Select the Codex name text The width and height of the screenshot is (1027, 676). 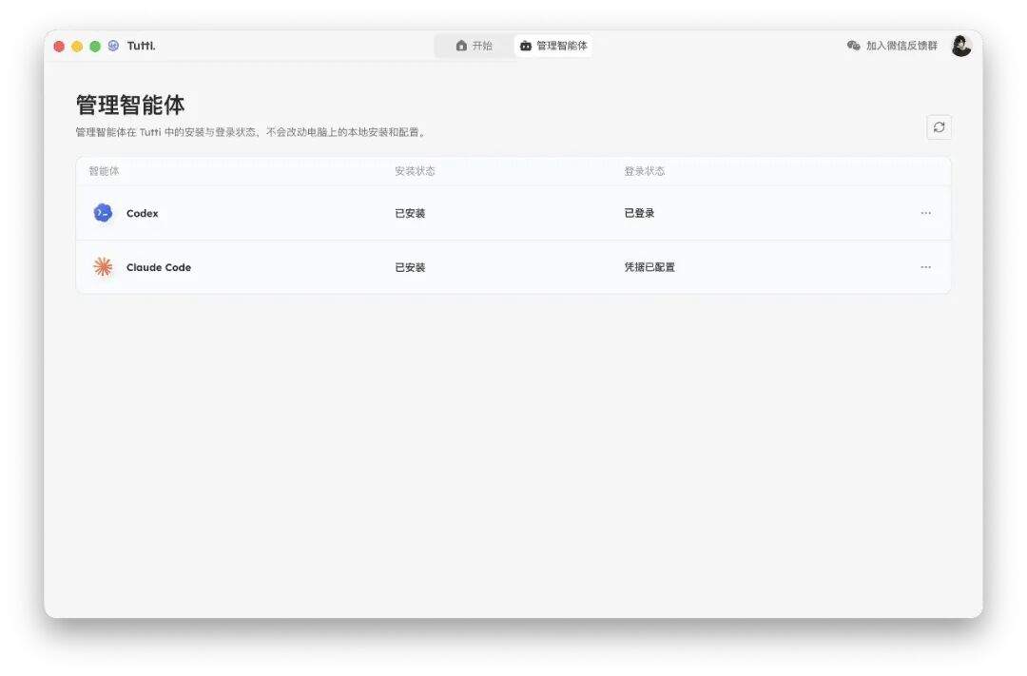pos(142,214)
